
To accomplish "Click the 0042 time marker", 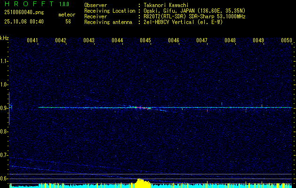I will point(61,41).
